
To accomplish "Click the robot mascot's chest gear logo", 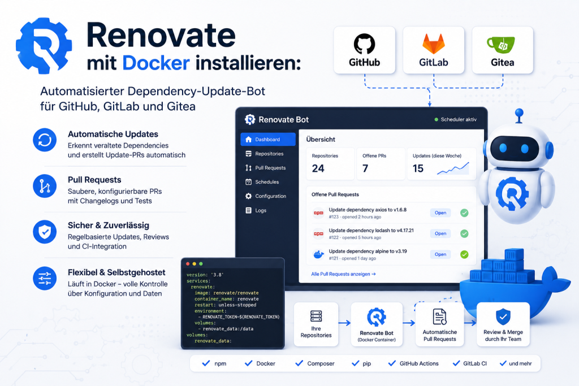I will click(x=512, y=194).
